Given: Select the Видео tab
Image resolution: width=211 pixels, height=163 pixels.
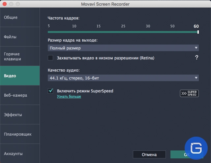Looking at the screenshot, I should (x=20, y=76).
